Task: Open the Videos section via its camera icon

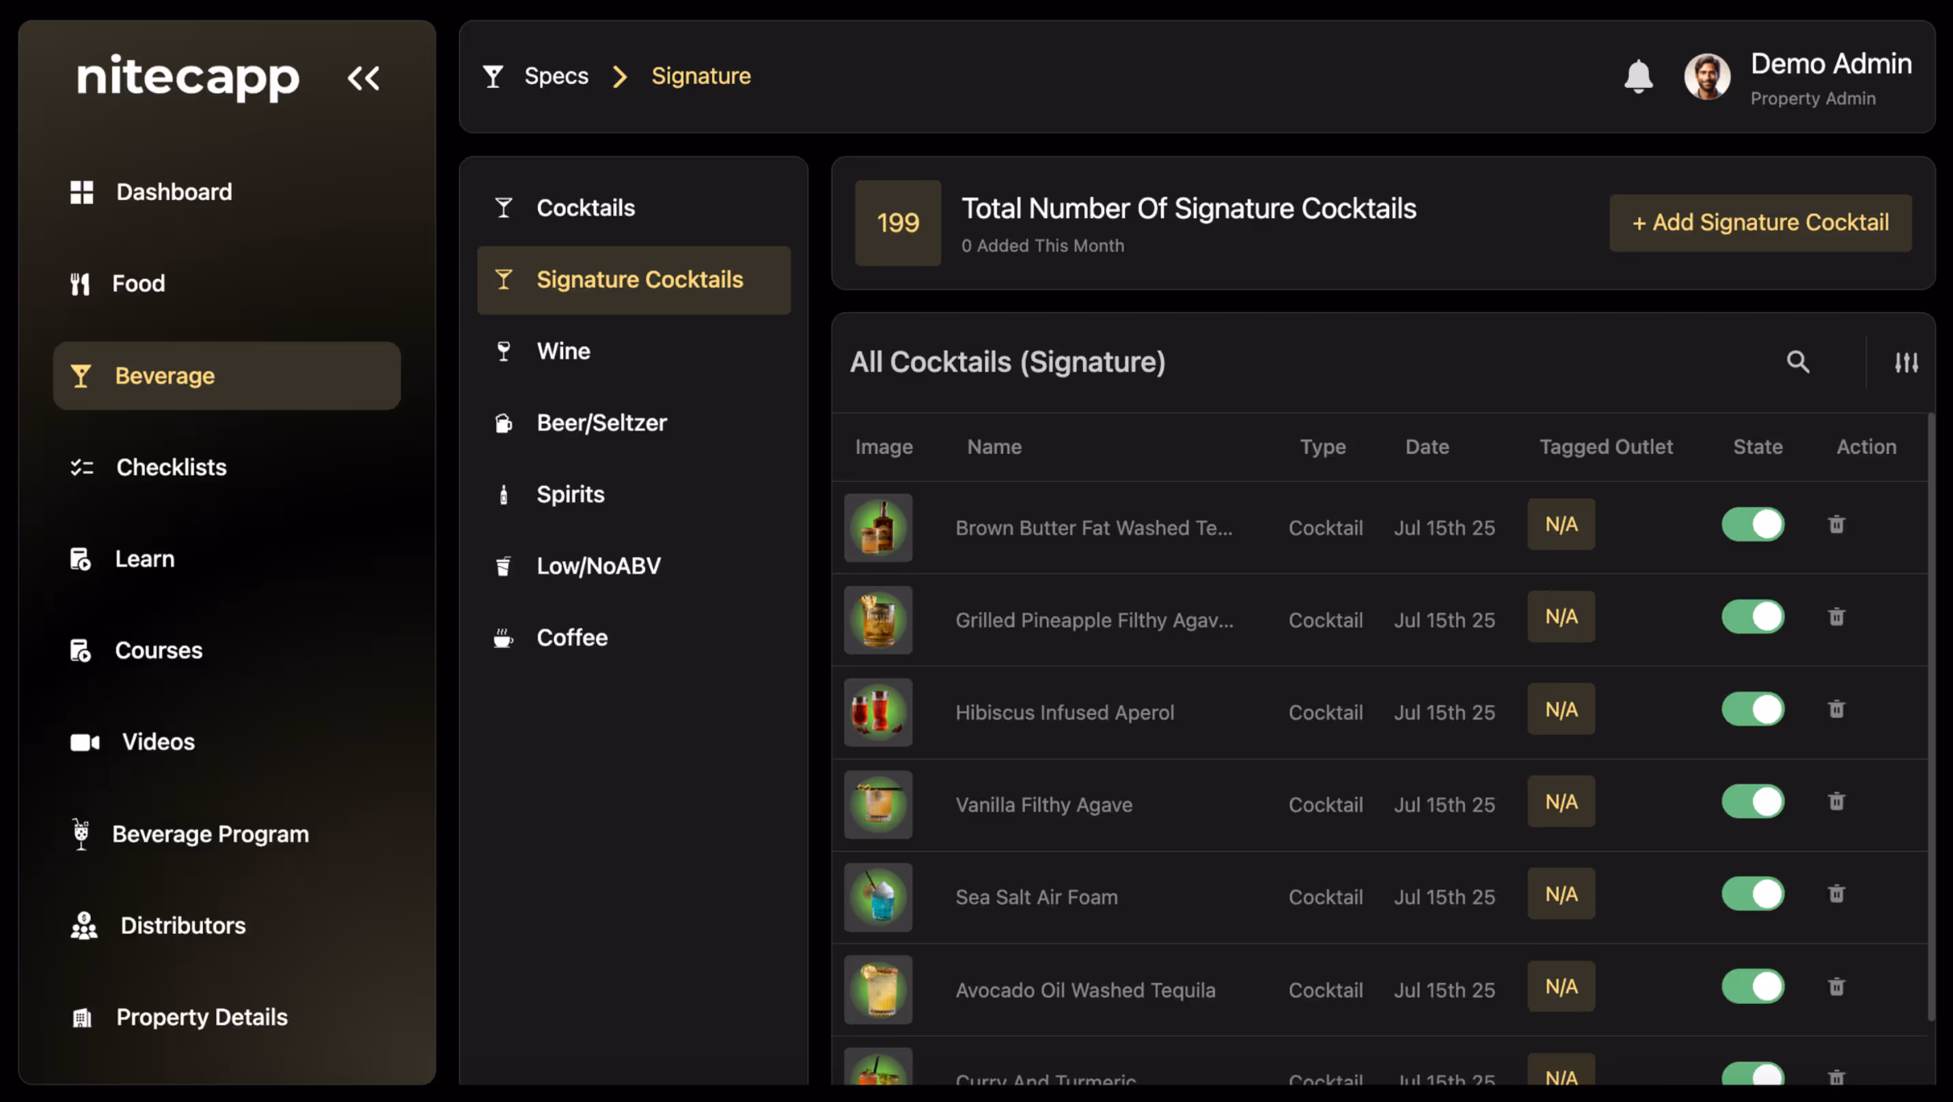Action: tap(83, 742)
